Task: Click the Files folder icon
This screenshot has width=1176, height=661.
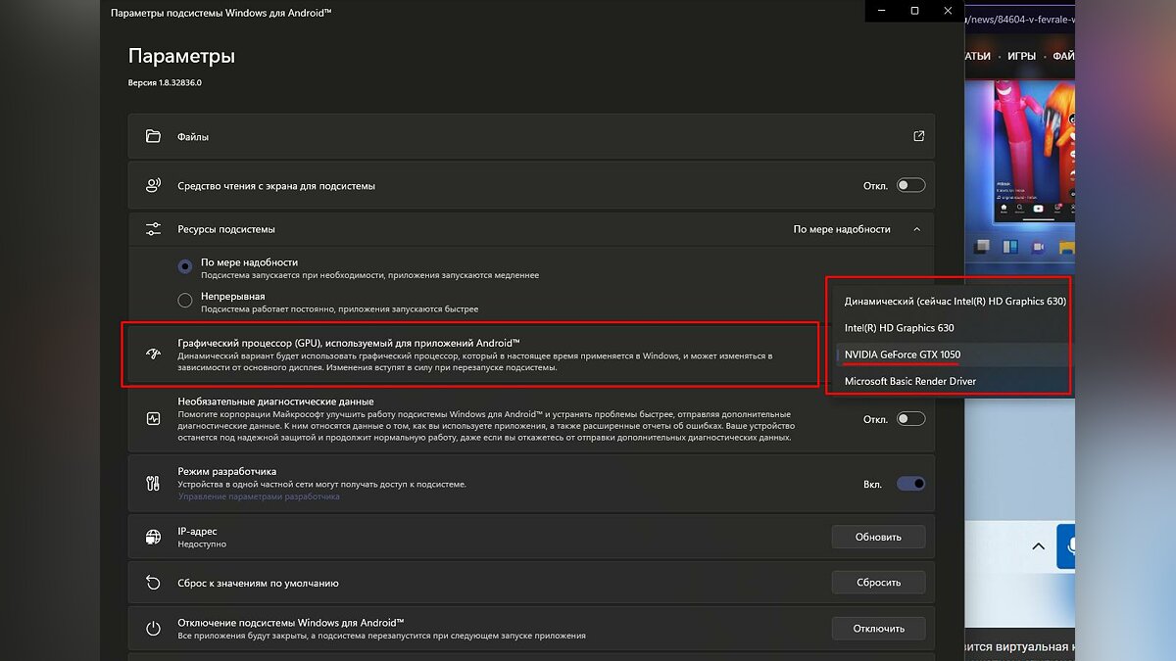Action: 153,137
